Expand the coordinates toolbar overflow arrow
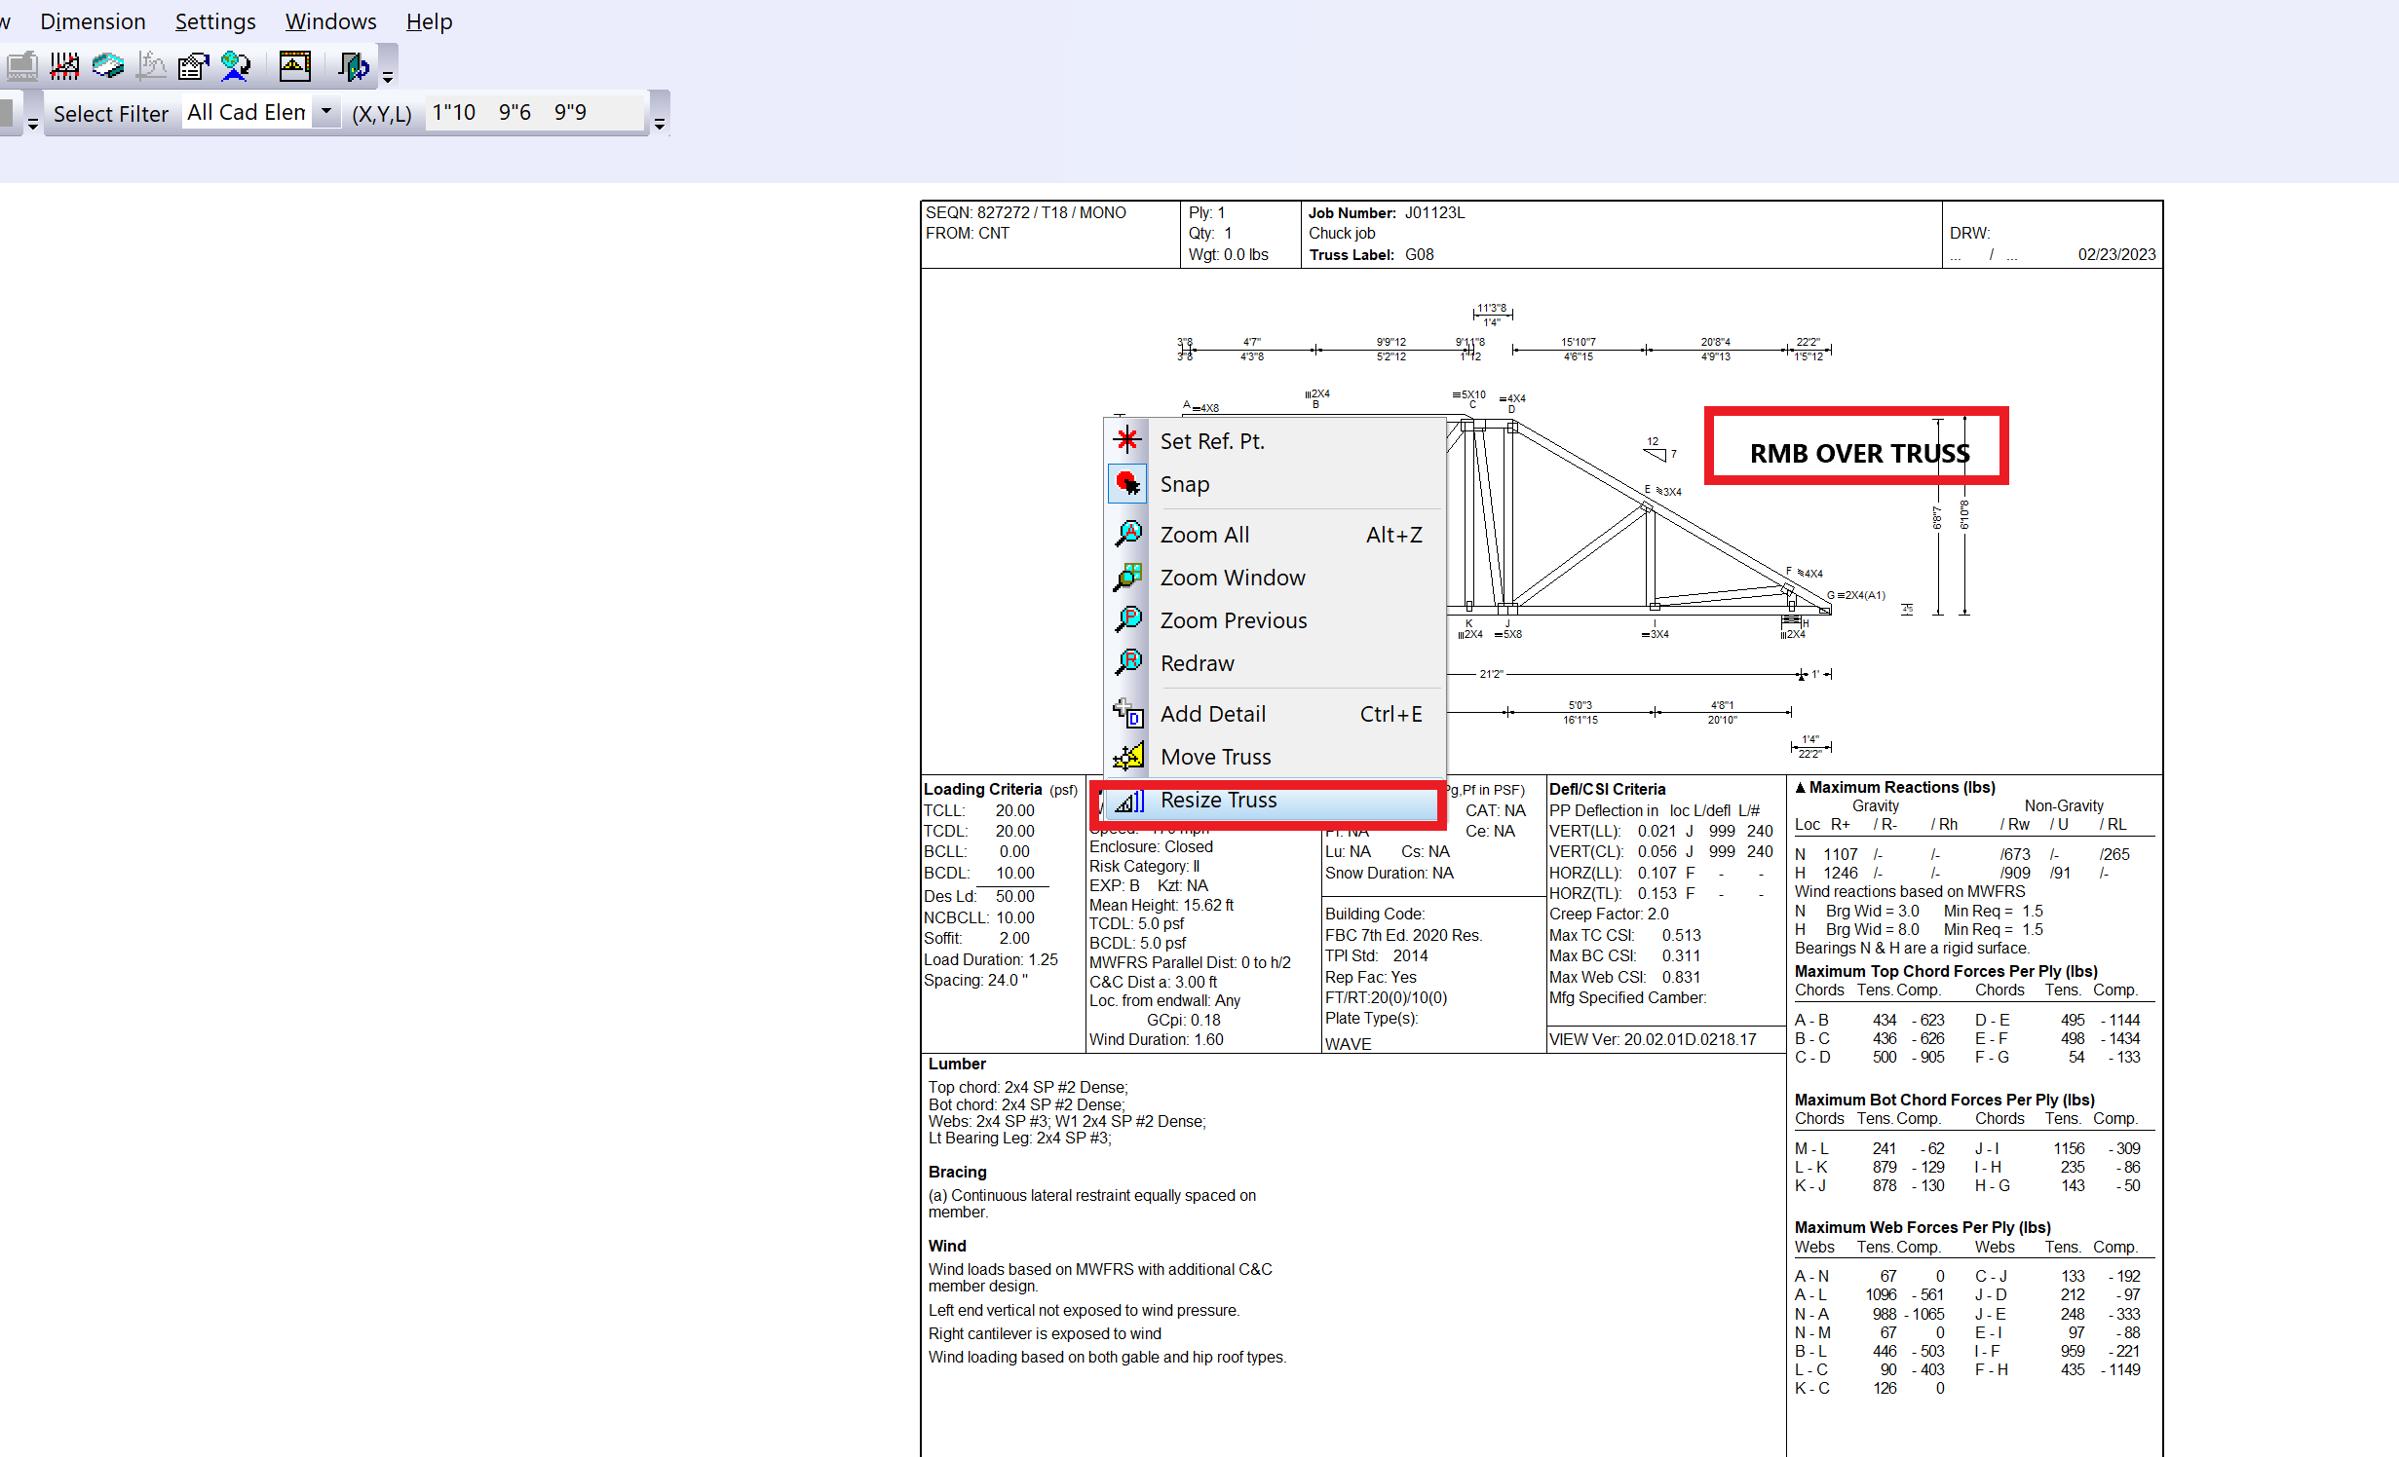 click(660, 124)
